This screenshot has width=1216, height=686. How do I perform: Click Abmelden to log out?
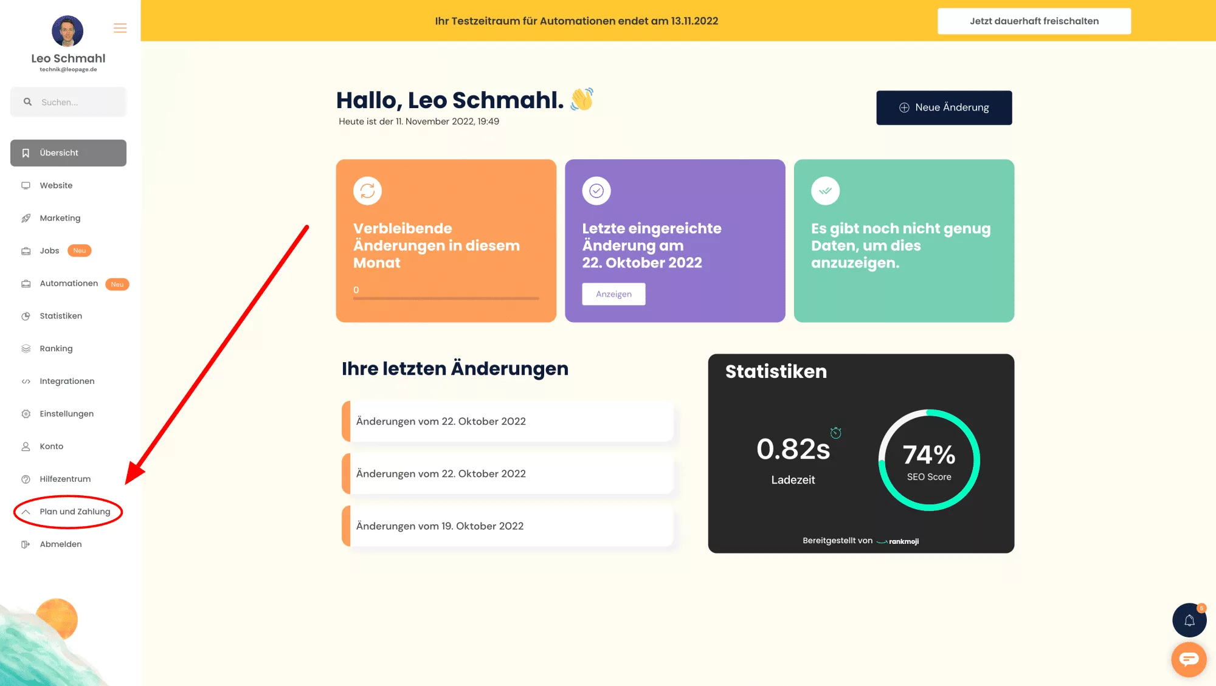pyautogui.click(x=60, y=544)
